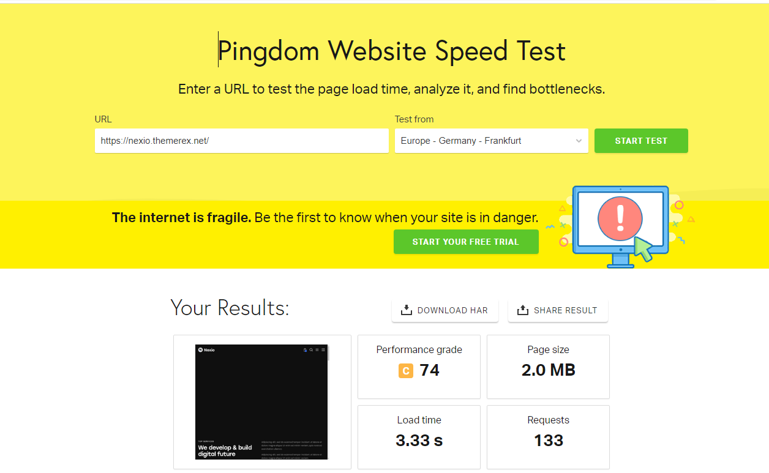The height and width of the screenshot is (473, 769).
Task: Focus the URL input with nexio.themerex.net
Action: [x=242, y=141]
